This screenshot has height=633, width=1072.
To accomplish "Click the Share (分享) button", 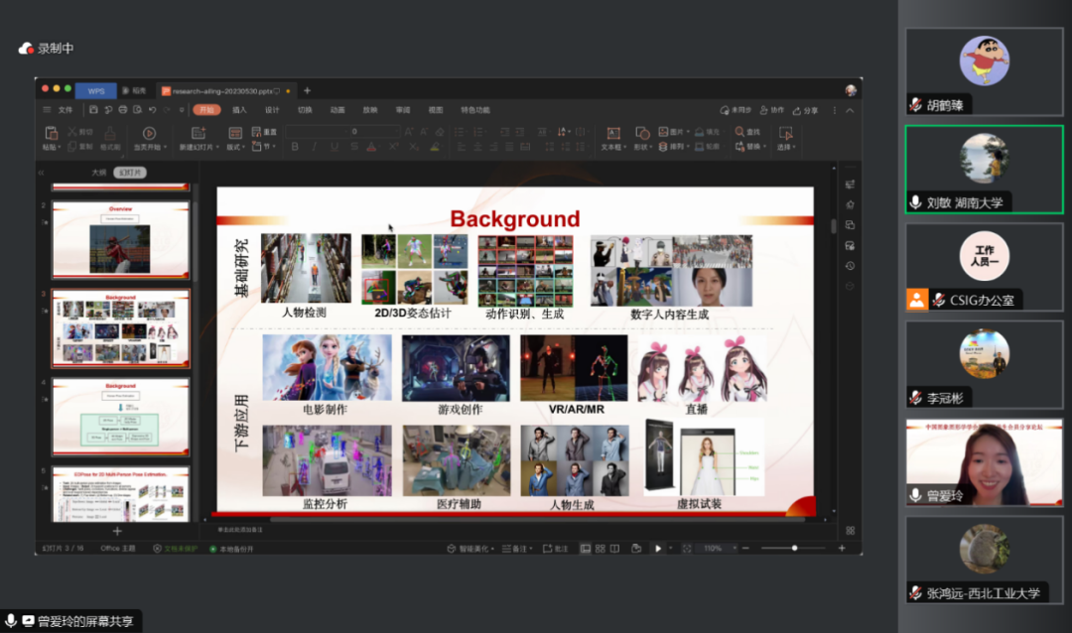I will (x=805, y=111).
